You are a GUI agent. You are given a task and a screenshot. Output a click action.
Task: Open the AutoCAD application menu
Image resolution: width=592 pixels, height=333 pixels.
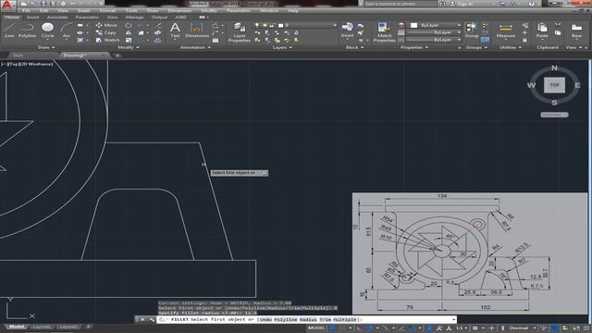pyautogui.click(x=7, y=5)
